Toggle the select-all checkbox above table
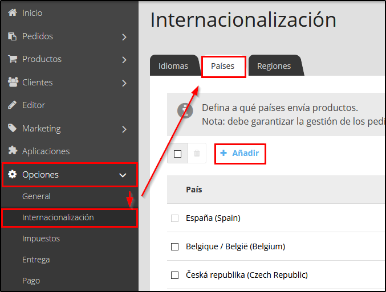Image resolution: width=386 pixels, height=292 pixels. pos(177,154)
